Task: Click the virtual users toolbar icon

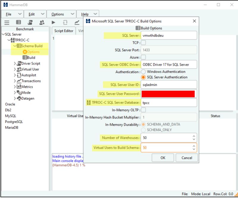Action: (x=42, y=23)
